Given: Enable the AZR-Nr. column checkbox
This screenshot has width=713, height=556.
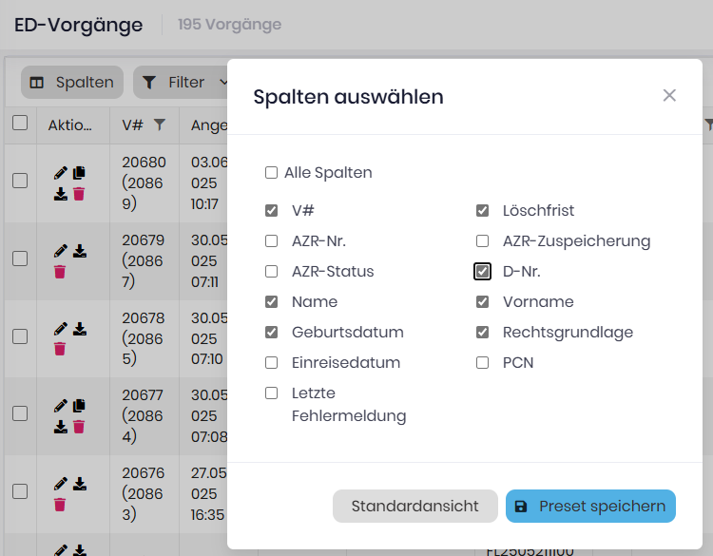Looking at the screenshot, I should click(272, 241).
